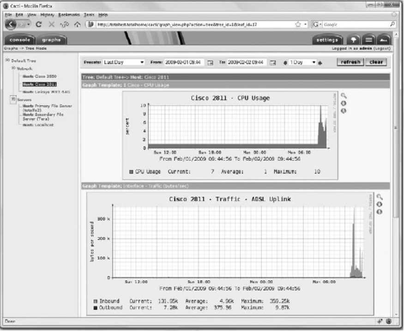Image resolution: width=404 pixels, height=331 pixels.
Task: Collapse the Servers tree node
Action: pos(13,99)
